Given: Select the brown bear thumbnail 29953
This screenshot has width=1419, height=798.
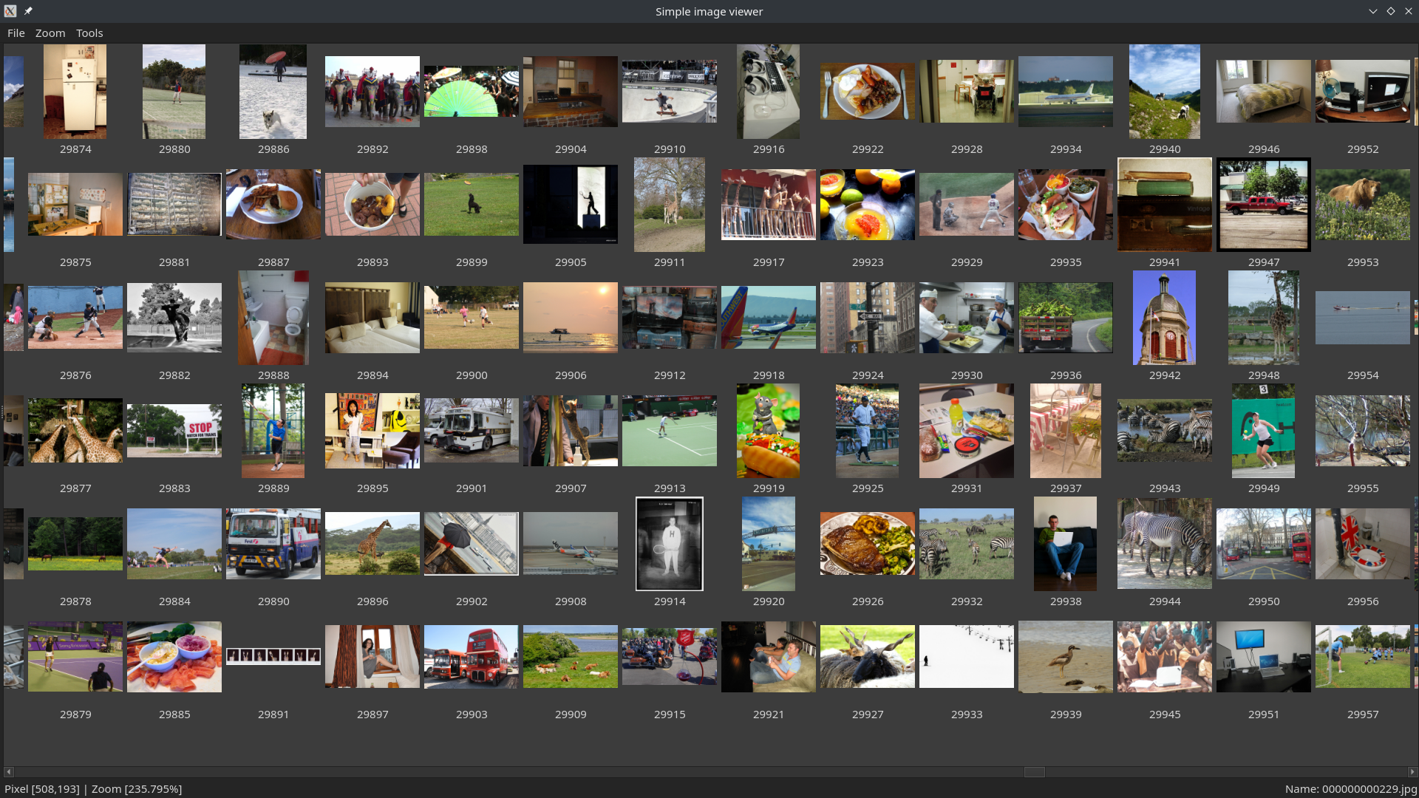Looking at the screenshot, I should click(1362, 205).
